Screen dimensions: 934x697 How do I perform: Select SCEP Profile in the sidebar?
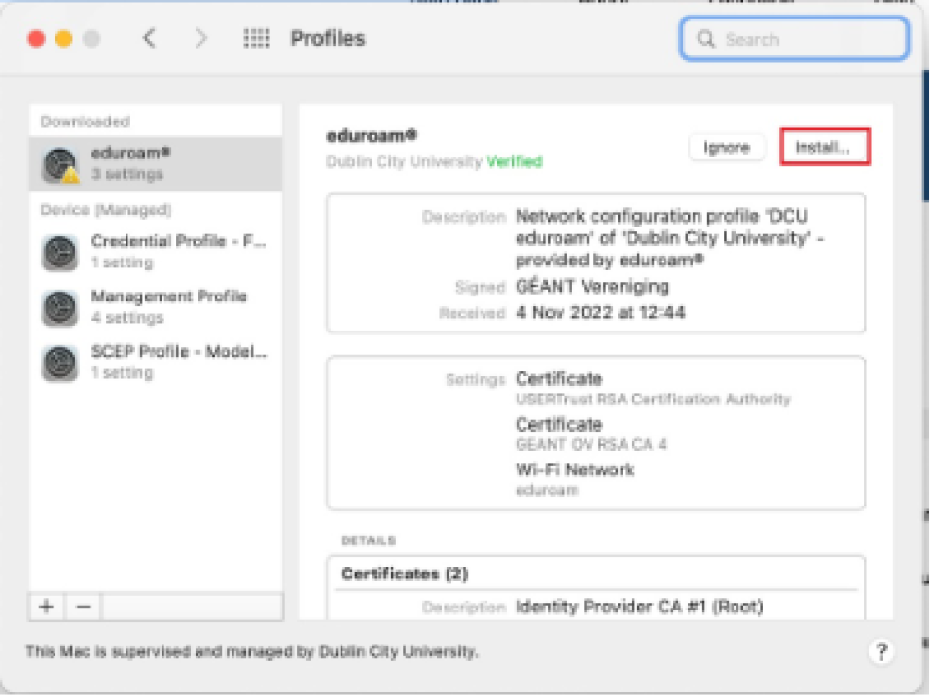156,362
